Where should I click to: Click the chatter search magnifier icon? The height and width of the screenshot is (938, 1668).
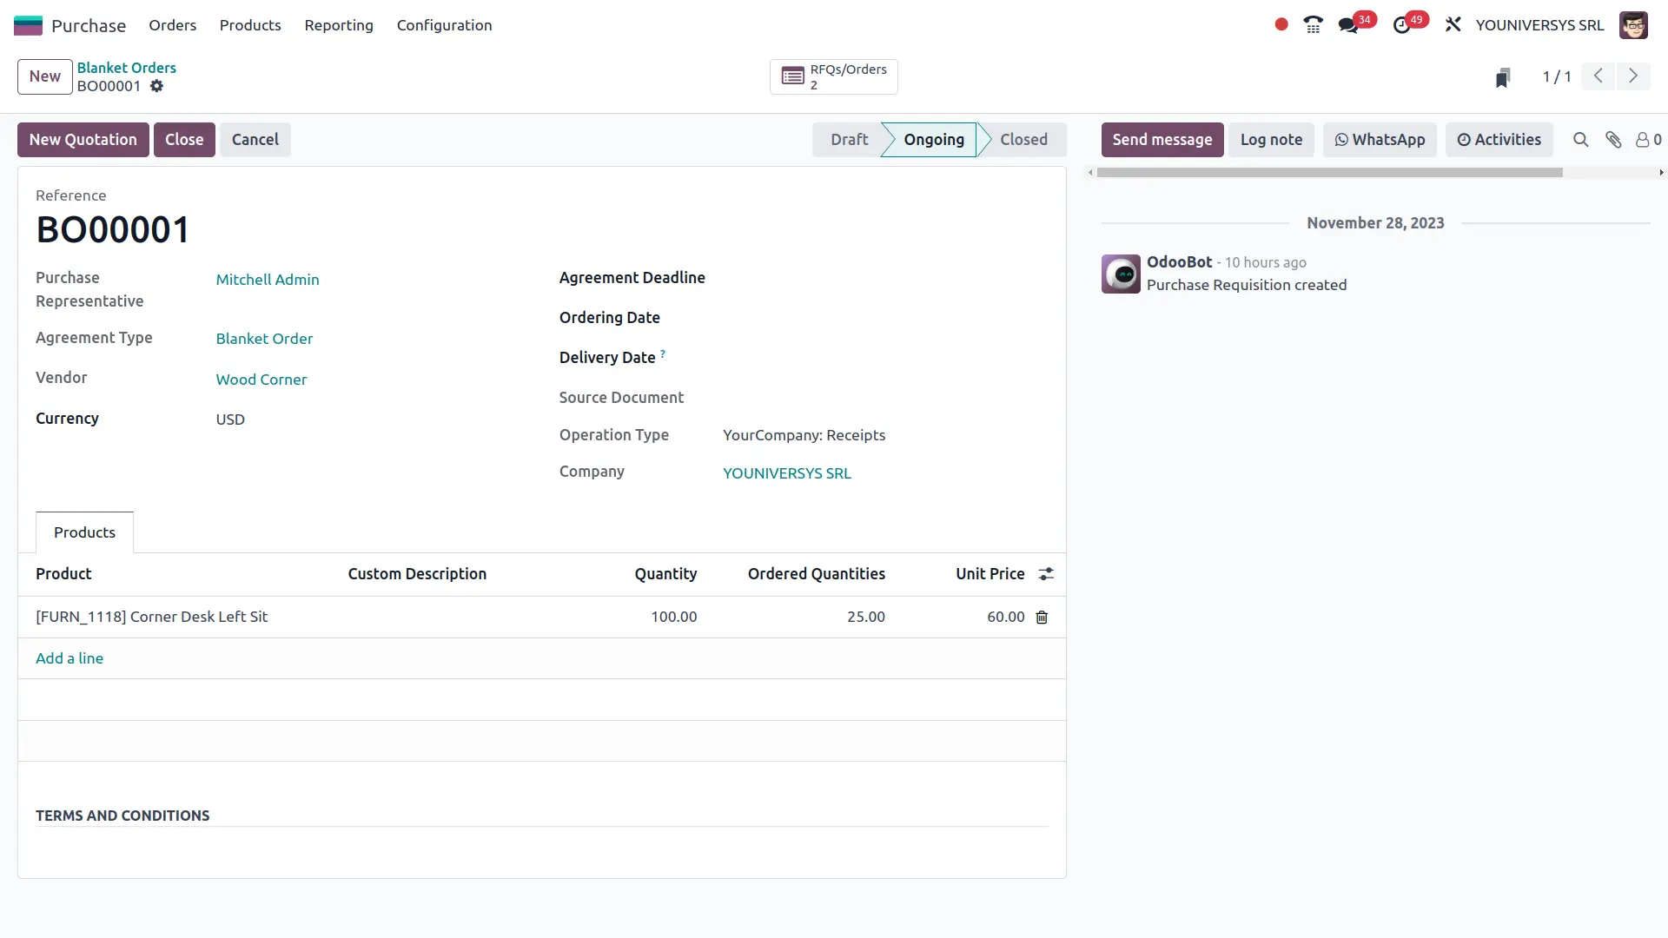pyautogui.click(x=1580, y=140)
